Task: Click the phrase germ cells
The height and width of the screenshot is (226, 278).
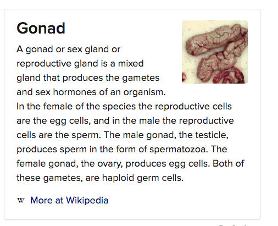Action: pyautogui.click(x=160, y=178)
